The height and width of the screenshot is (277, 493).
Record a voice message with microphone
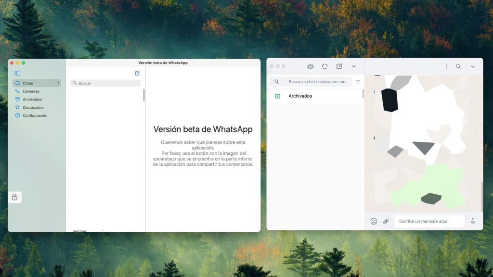473,221
